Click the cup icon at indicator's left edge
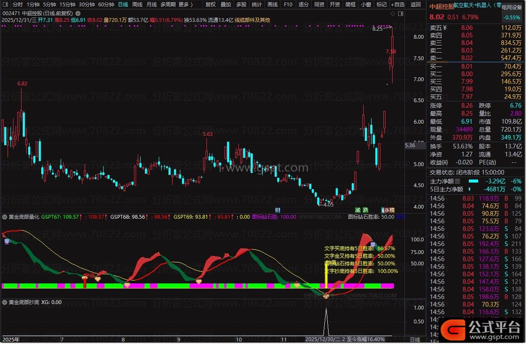This screenshot has height=344, width=527. pos(7,241)
